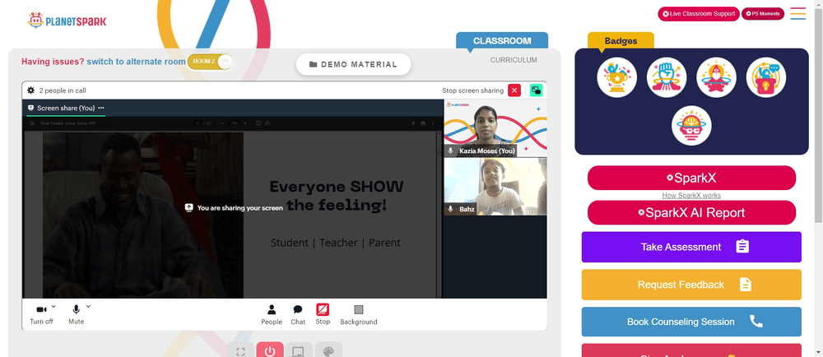Enter fullscreen mode using the expand icon

[x=240, y=350]
